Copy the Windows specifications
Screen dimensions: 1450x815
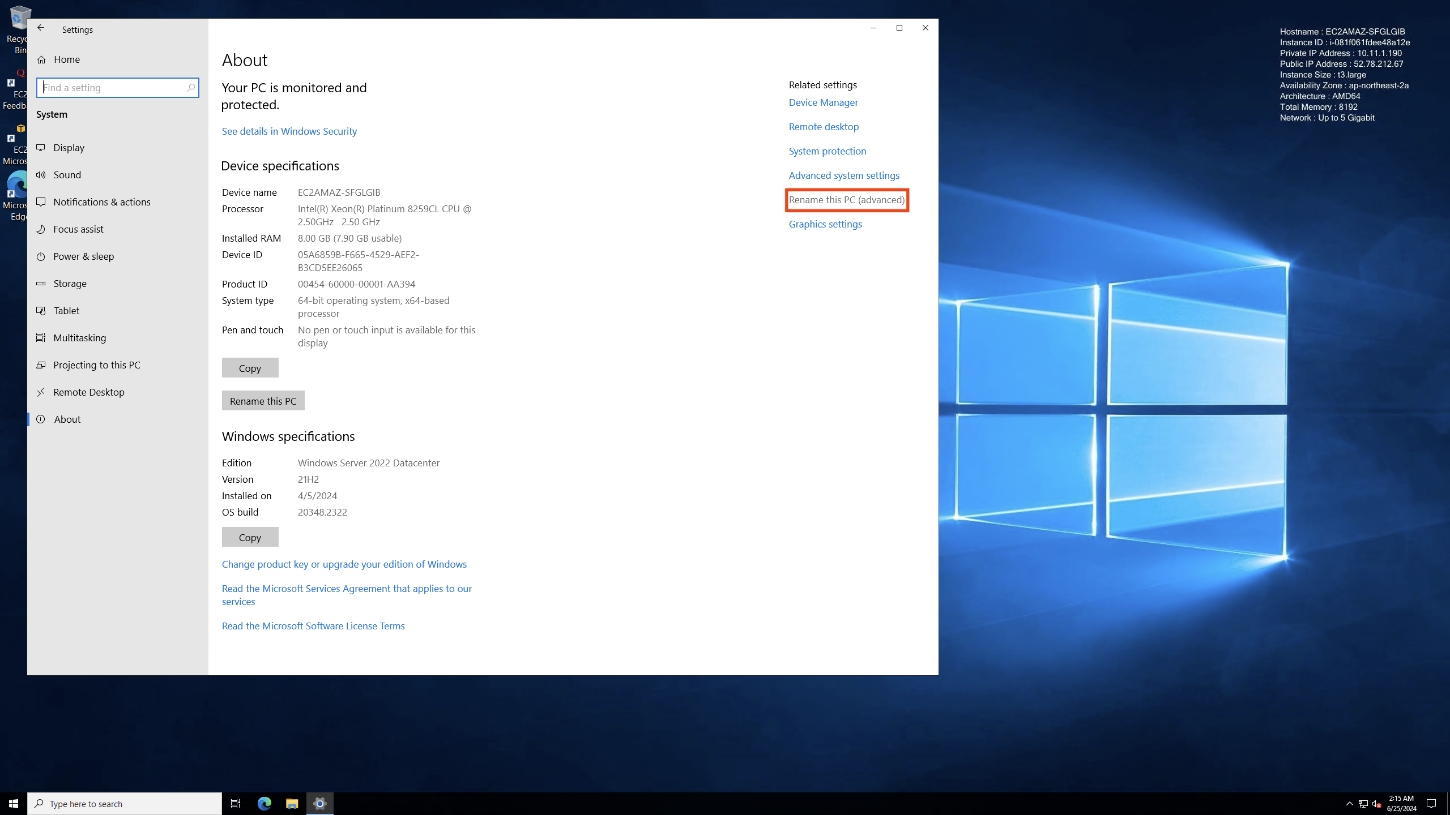(250, 537)
